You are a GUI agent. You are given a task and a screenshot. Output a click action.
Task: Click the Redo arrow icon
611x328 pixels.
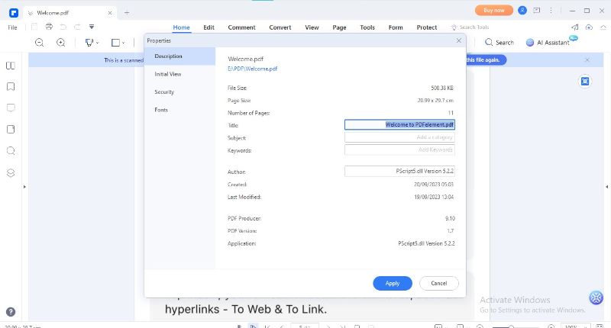[x=77, y=27]
